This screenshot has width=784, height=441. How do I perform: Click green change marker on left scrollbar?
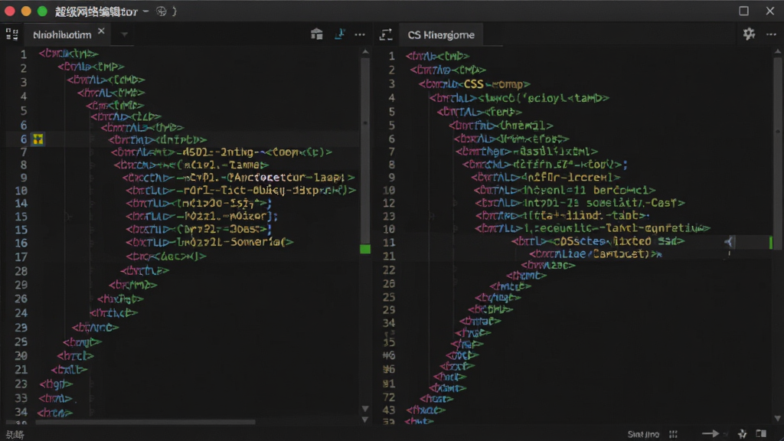(x=365, y=249)
